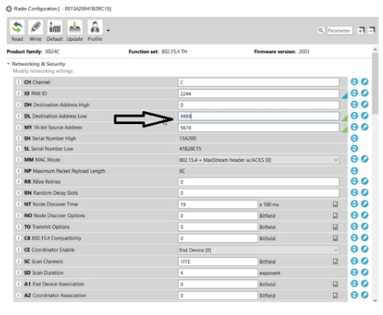The height and width of the screenshot is (315, 383).
Task: Click the Read radio settings icon
Action: point(17,27)
